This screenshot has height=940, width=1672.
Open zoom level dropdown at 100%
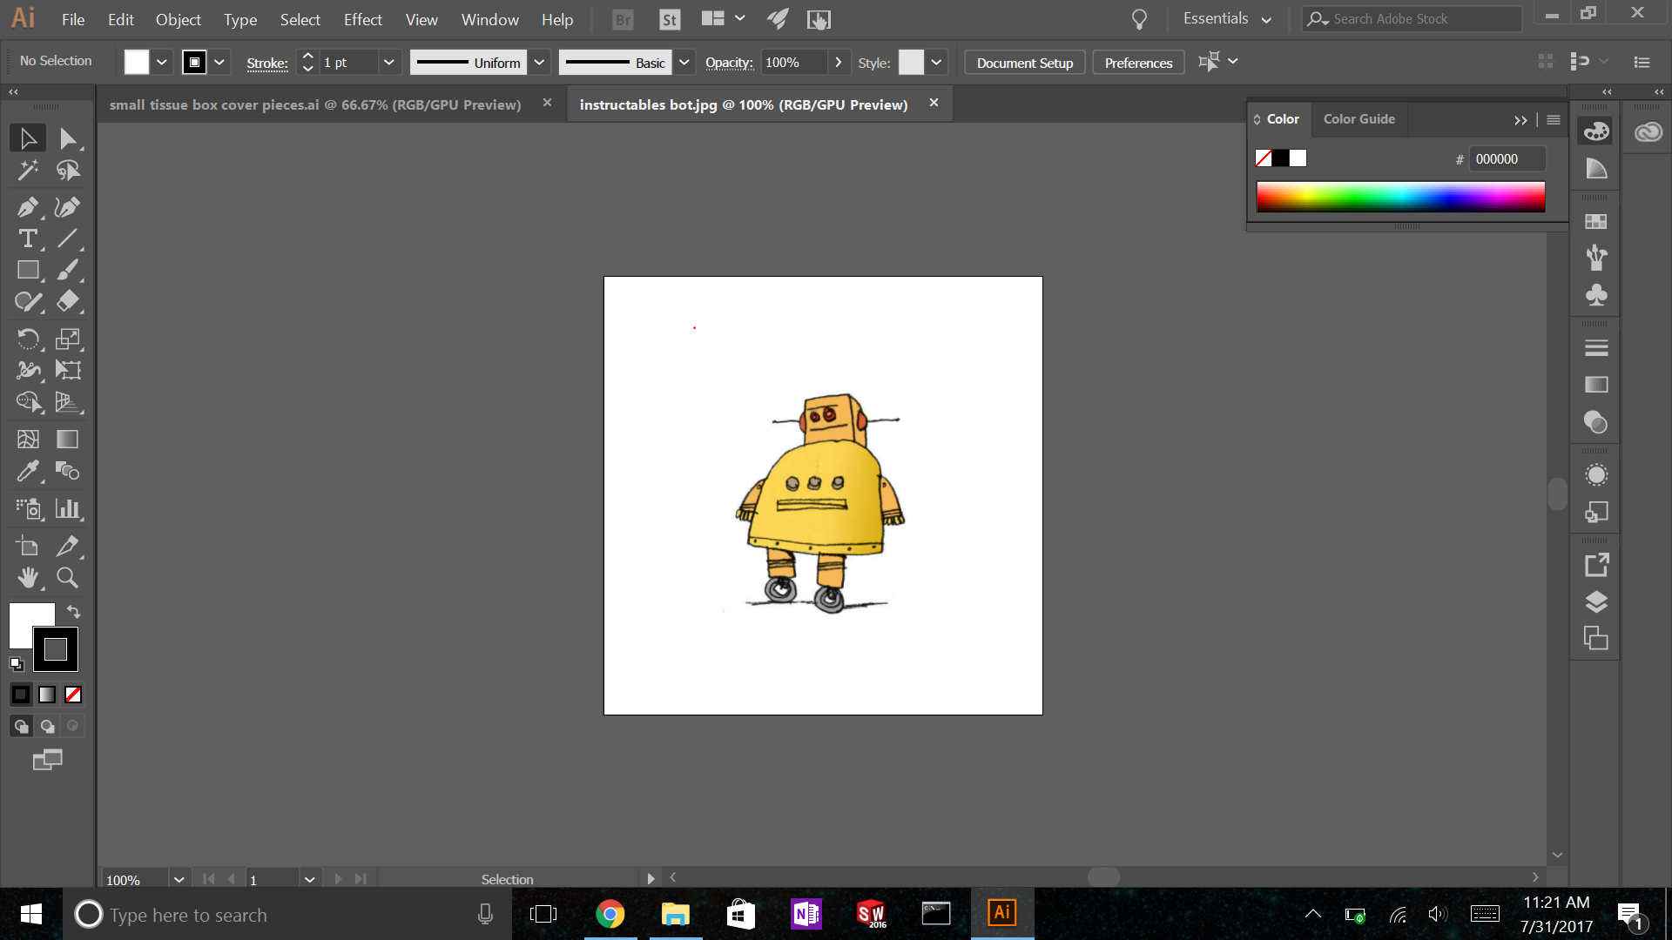tap(179, 880)
